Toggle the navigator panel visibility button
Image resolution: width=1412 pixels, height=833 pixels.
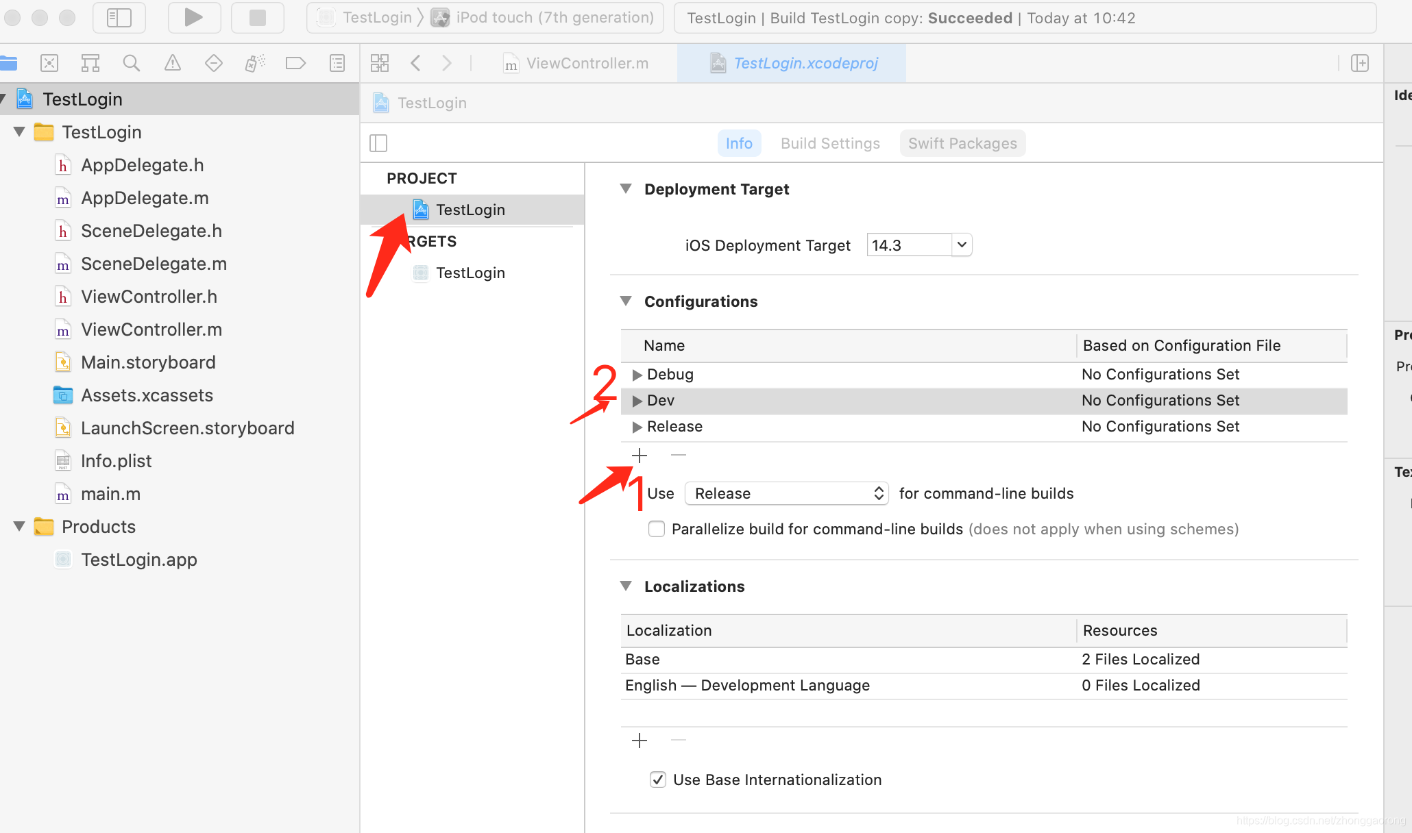[119, 18]
